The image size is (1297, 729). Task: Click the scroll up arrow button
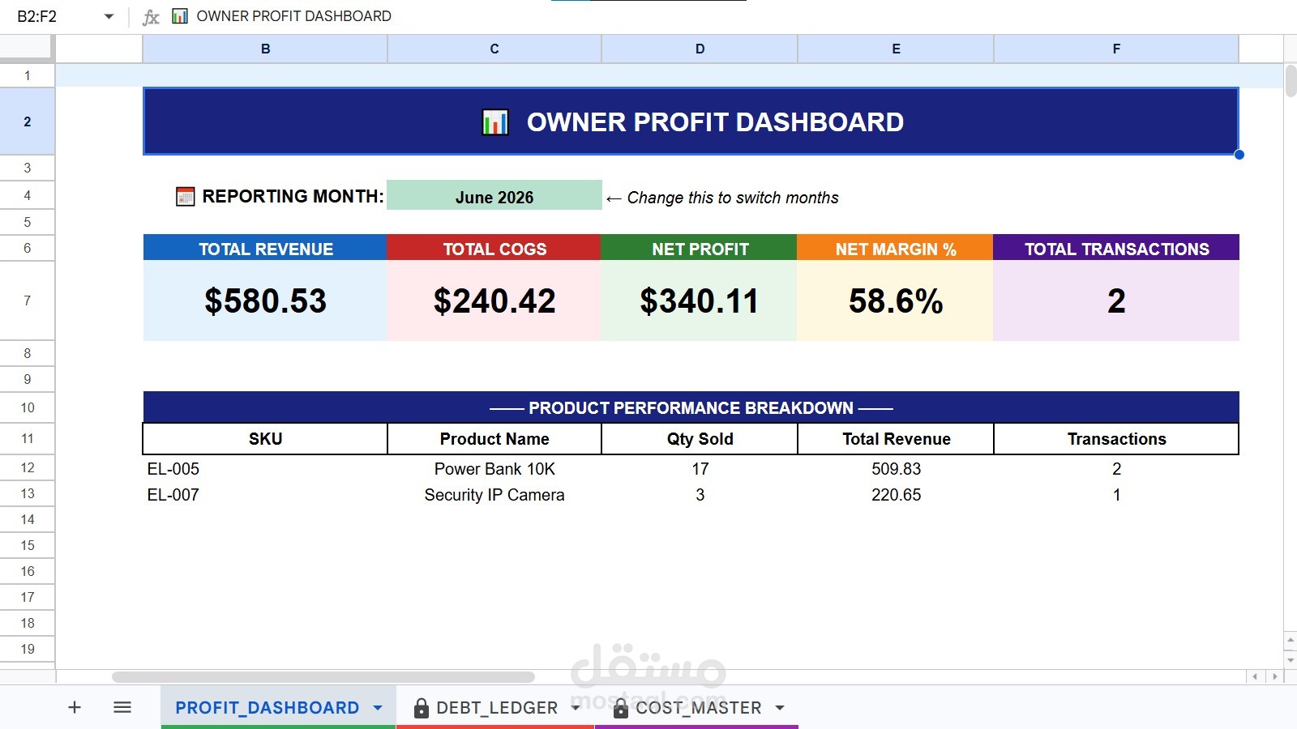[1291, 641]
